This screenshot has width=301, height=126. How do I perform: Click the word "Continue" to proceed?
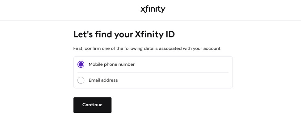click(x=92, y=105)
